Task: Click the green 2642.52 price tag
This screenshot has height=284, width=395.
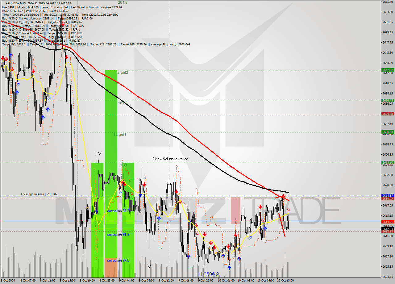Action: (x=388, y=70)
